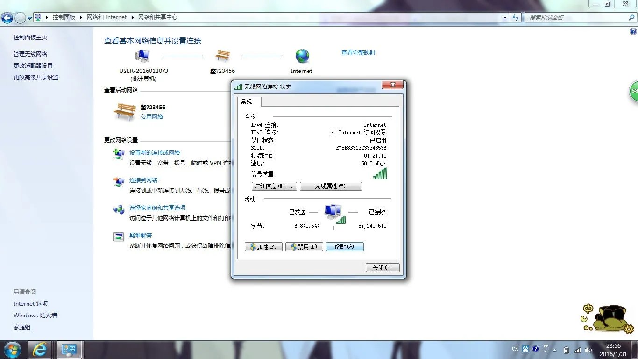Click the activity computers icon
The image size is (638, 359).
point(334,214)
